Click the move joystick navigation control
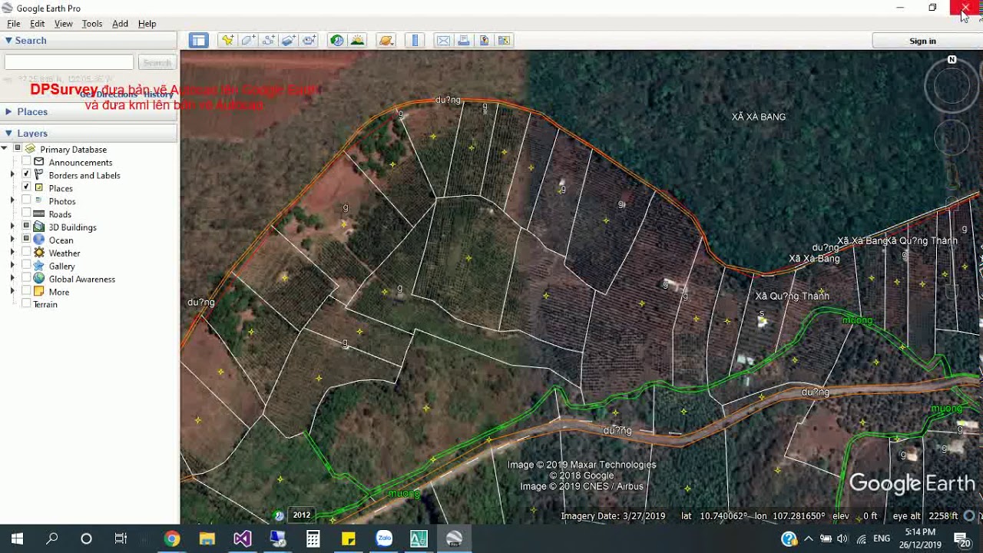Viewport: 983px width, 553px height. coord(952,137)
